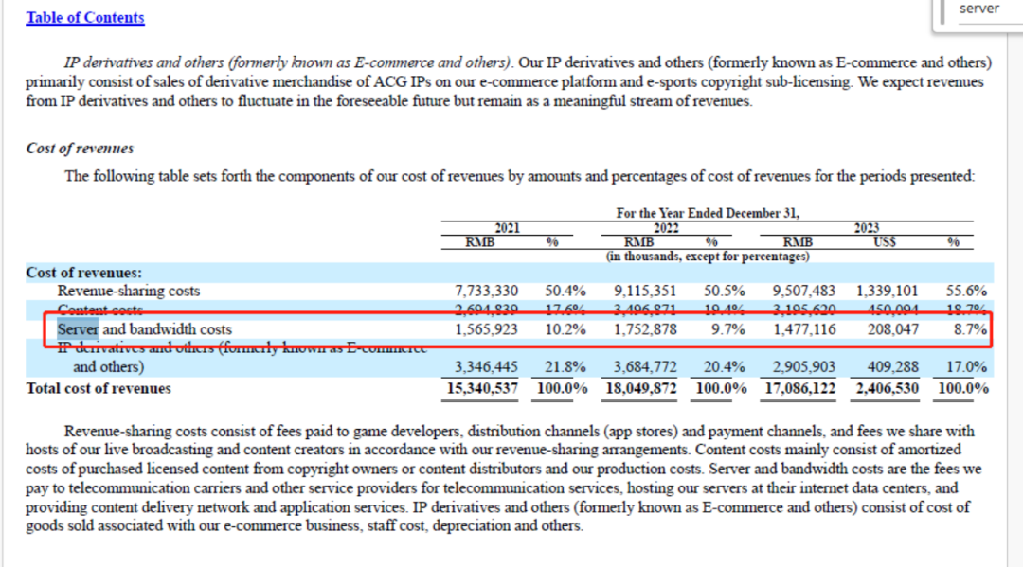Image resolution: width=1023 pixels, height=567 pixels.
Task: Click the 2022 column year header
Action: [666, 228]
